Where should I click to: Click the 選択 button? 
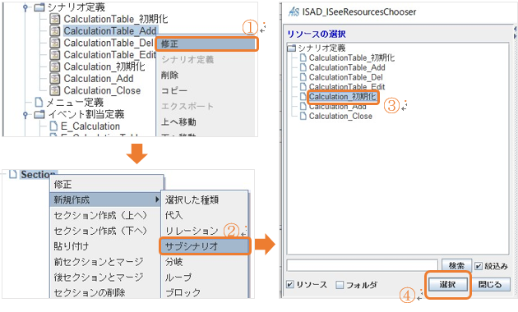pyautogui.click(x=448, y=285)
